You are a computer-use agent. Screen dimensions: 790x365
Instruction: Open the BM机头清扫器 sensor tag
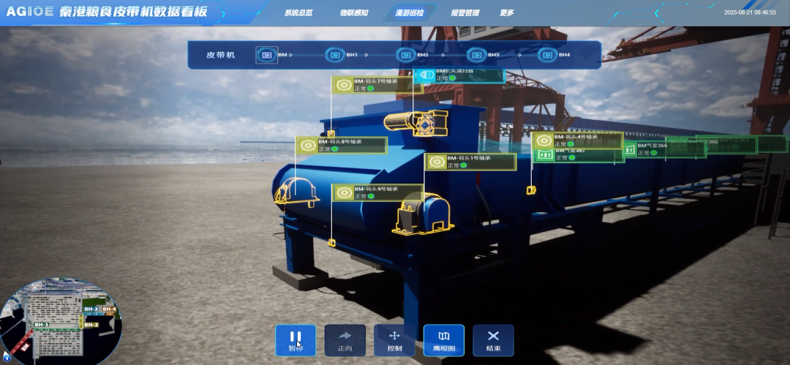coord(459,75)
